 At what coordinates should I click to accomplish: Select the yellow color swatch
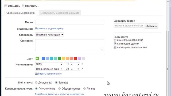[x=63, y=58]
